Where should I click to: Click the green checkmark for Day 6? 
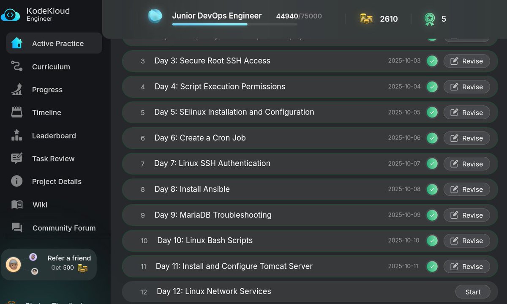[432, 138]
